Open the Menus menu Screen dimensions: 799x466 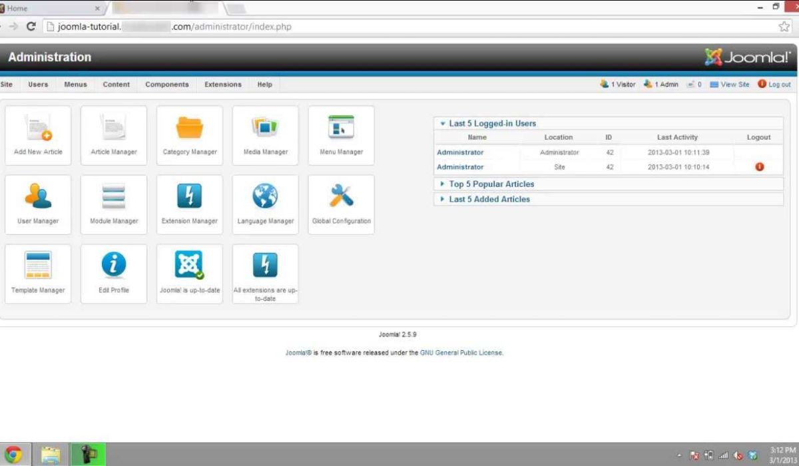75,85
